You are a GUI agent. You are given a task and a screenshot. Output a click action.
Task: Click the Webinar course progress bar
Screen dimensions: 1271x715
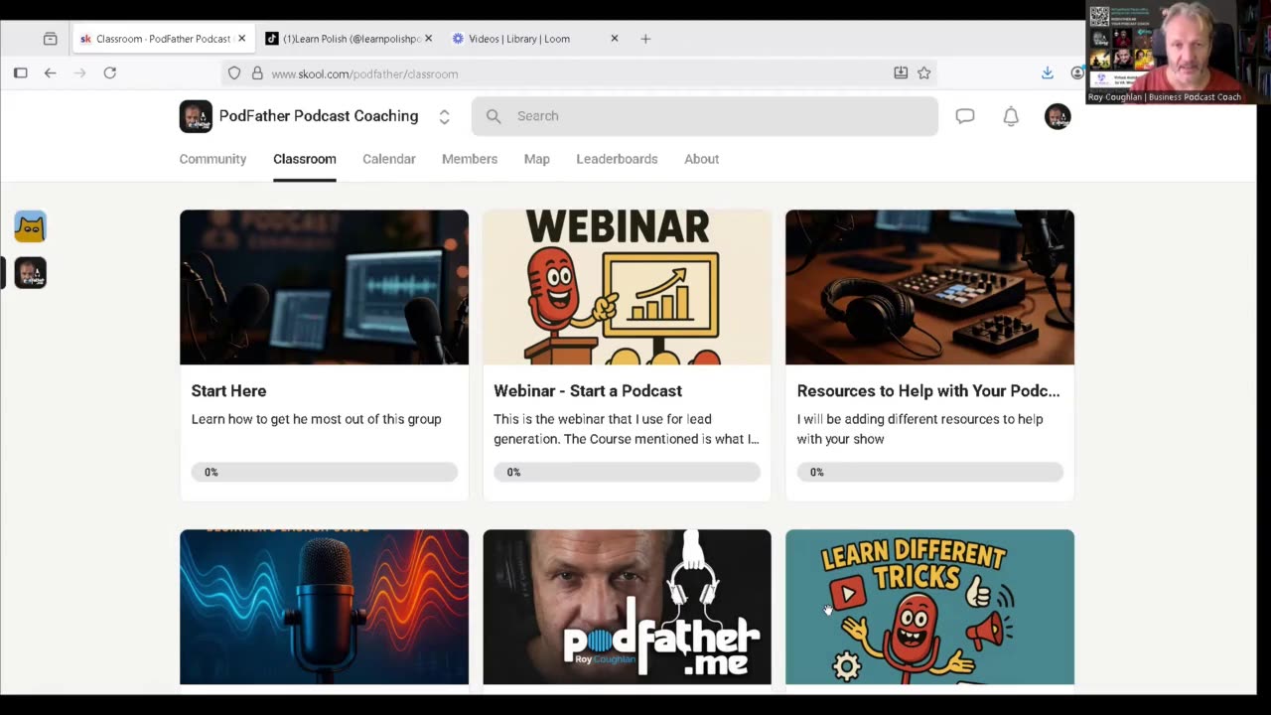point(627,472)
